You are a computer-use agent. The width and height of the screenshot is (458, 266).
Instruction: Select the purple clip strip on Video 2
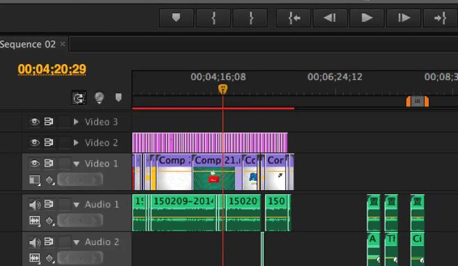[x=210, y=143]
